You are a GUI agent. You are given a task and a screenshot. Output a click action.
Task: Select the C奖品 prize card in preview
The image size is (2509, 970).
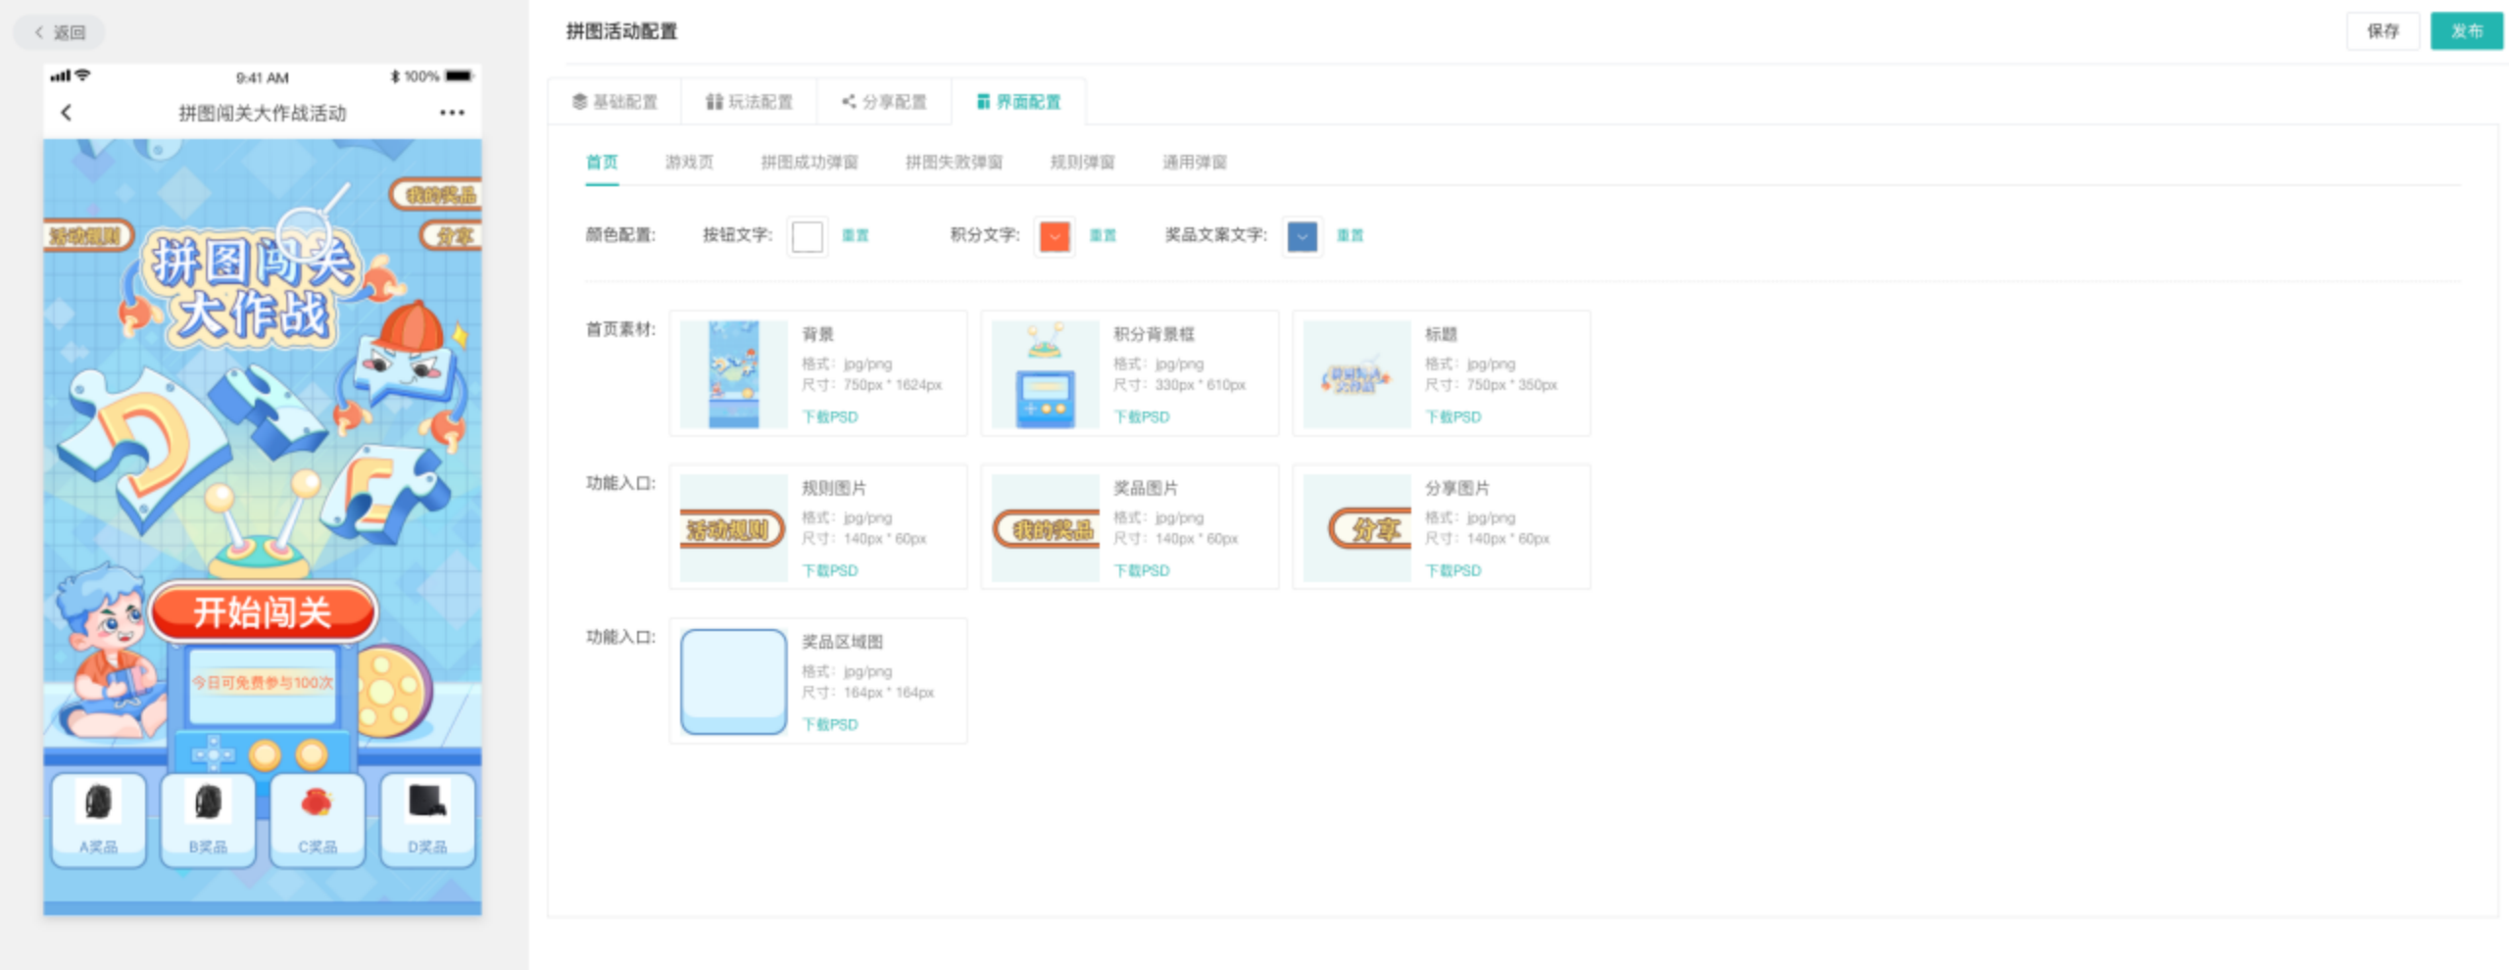318,819
